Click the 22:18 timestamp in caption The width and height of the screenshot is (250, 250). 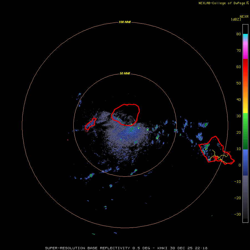[201, 248]
